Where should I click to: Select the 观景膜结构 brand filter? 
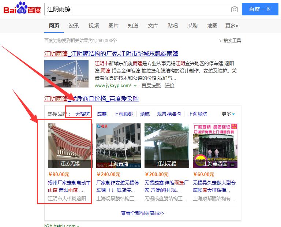(169, 114)
